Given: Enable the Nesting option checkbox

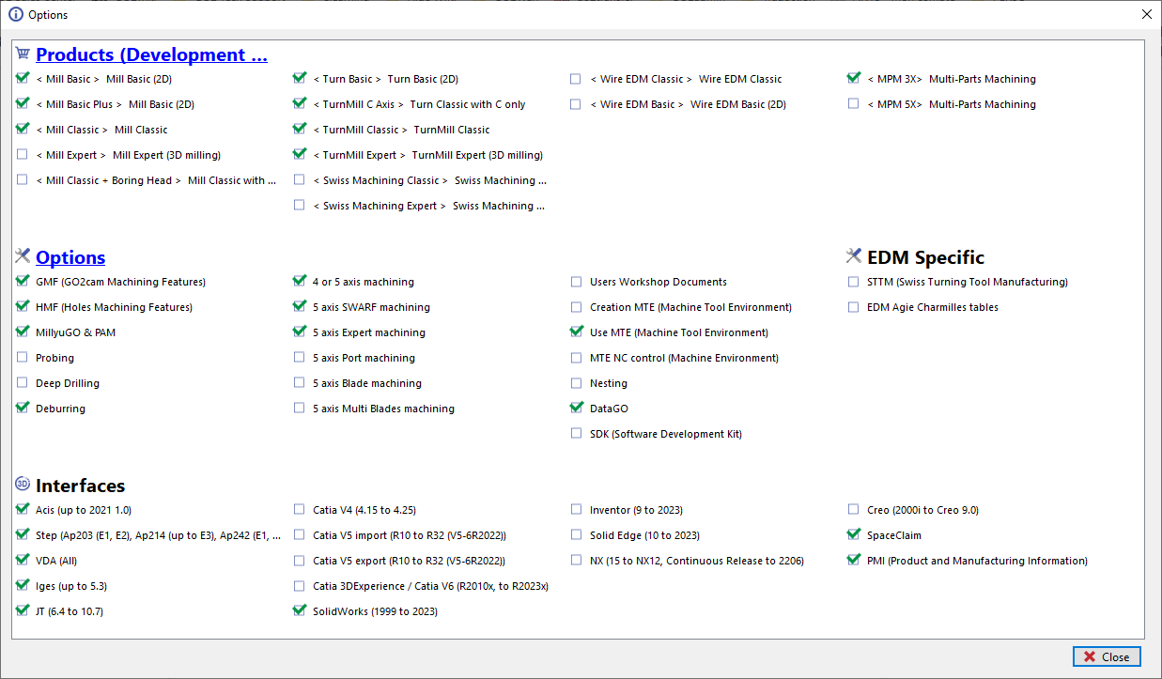Looking at the screenshot, I should pos(576,383).
